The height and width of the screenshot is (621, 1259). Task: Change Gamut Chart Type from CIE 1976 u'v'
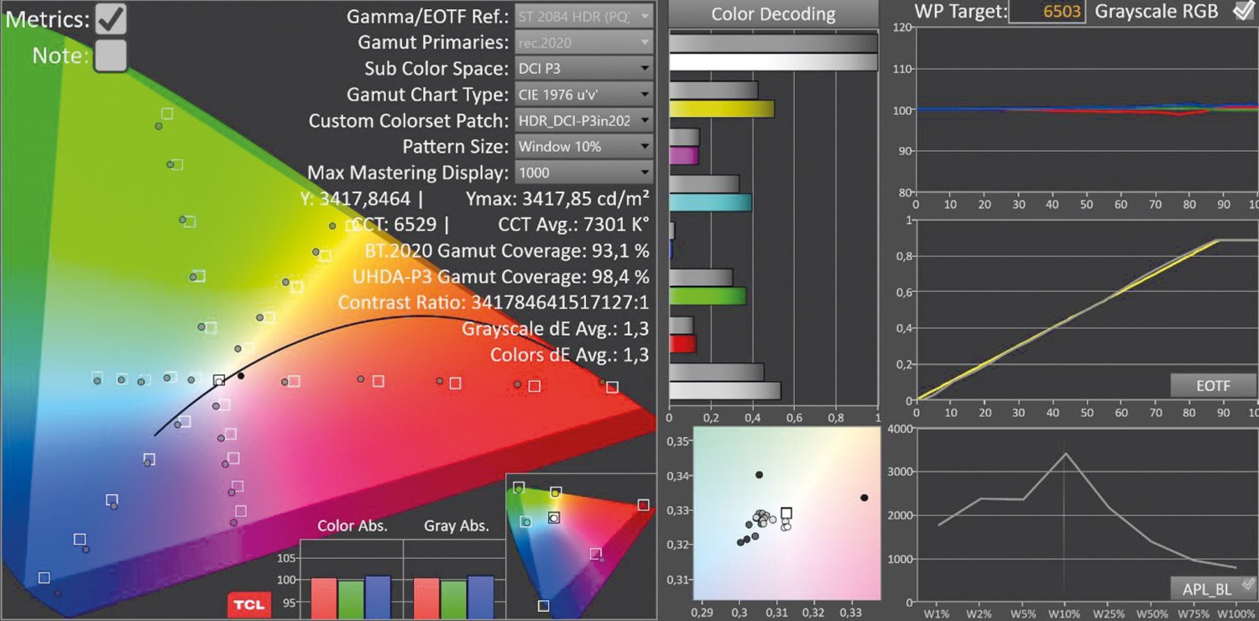point(584,94)
